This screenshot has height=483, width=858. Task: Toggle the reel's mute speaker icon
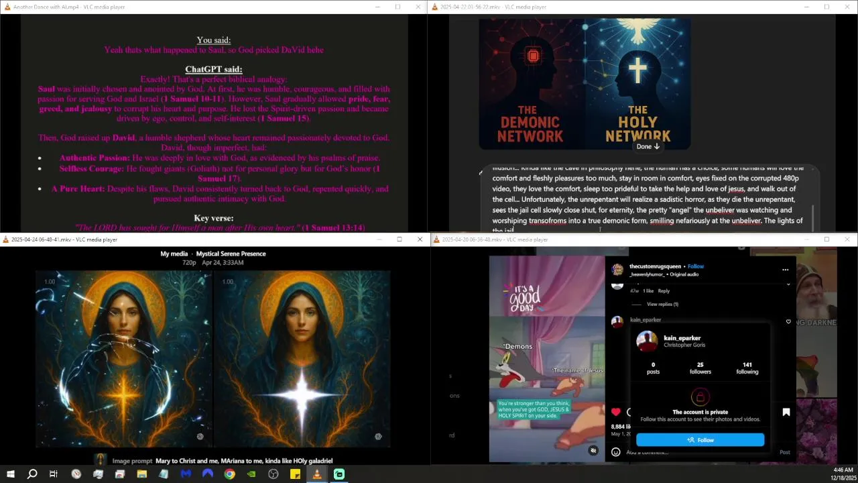click(x=593, y=451)
